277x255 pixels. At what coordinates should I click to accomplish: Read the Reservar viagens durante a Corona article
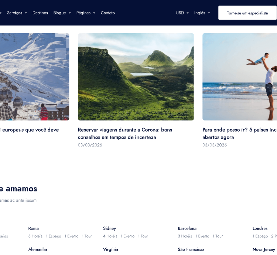(x=125, y=133)
